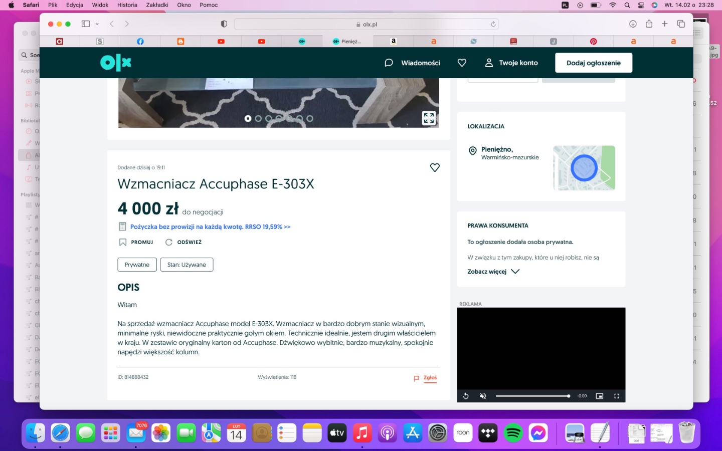Expand the photo gallery to fullscreen

click(x=429, y=118)
